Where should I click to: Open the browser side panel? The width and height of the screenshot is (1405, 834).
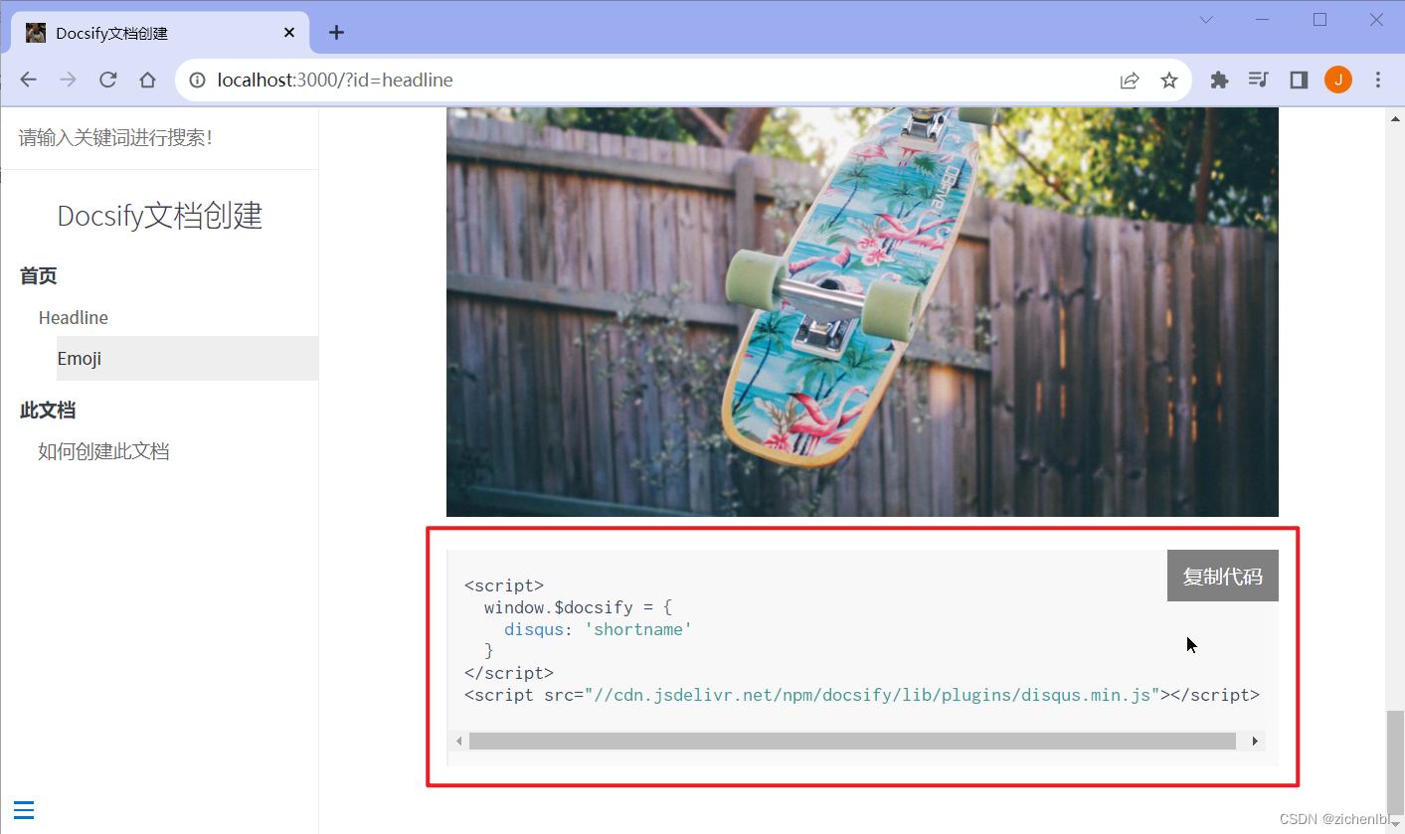pyautogui.click(x=1299, y=81)
